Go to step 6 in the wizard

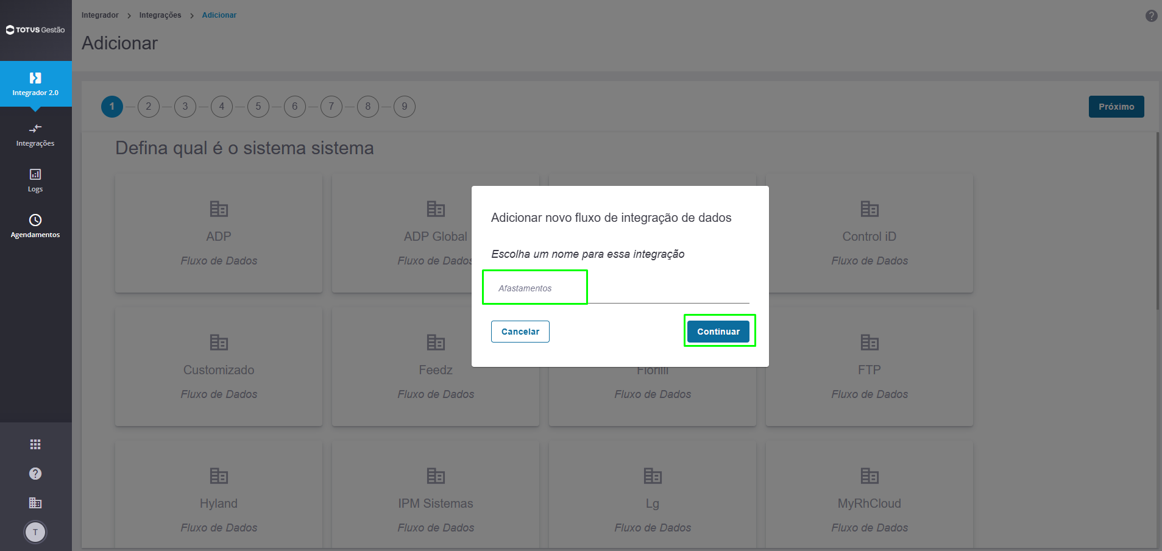click(295, 107)
